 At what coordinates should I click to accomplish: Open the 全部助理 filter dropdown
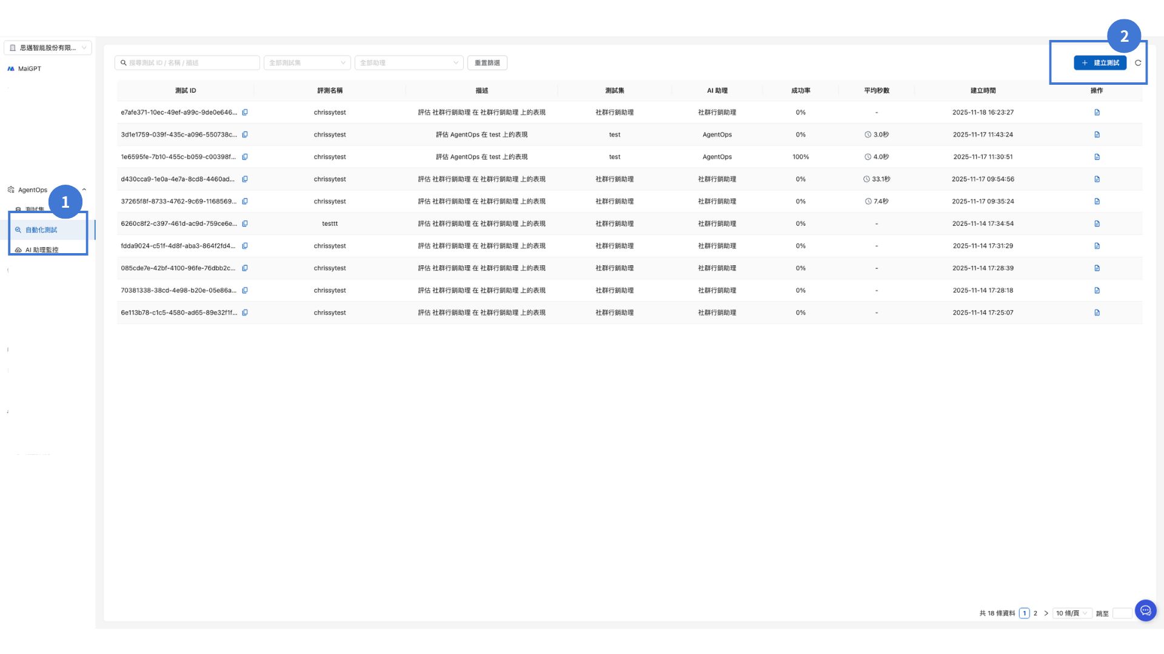[x=409, y=63]
